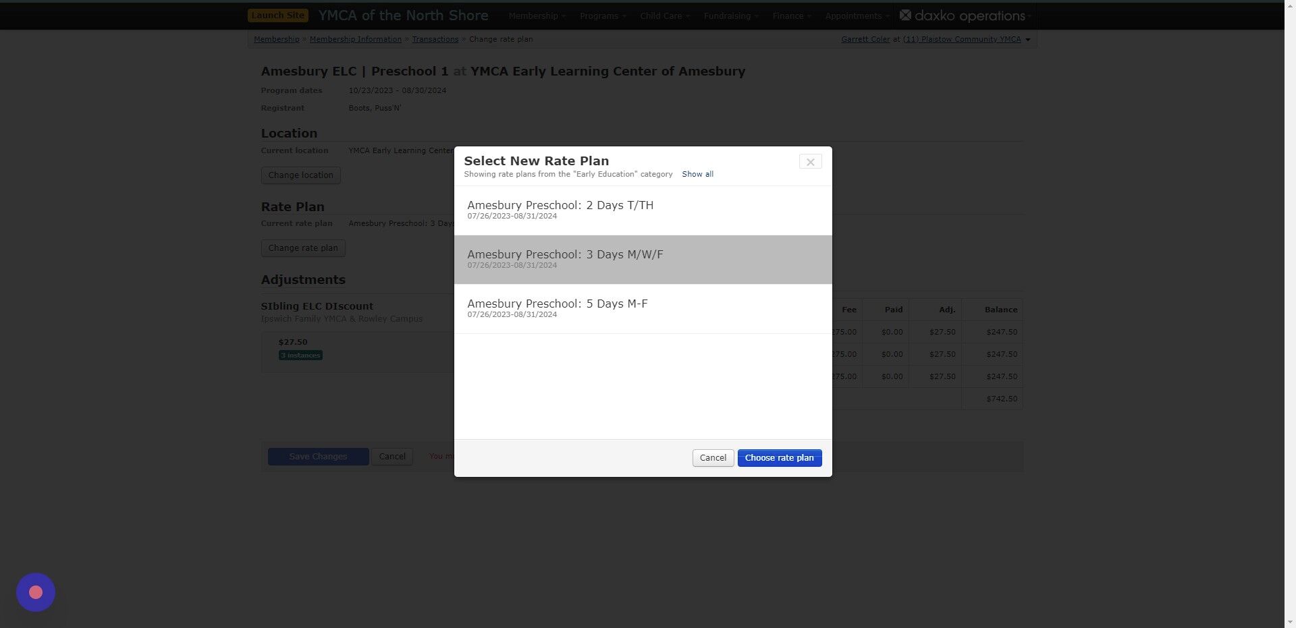Cancel out of the rate plan dialog
Image resolution: width=1296 pixels, height=628 pixels.
(x=713, y=457)
